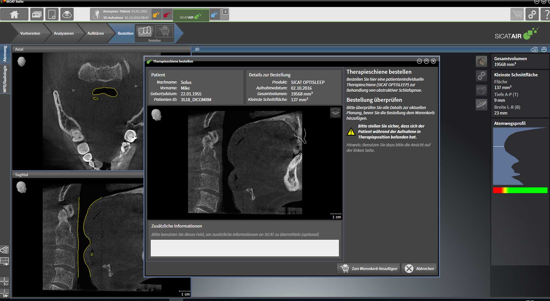Click the Nachname value Solus
This screenshot has height=301, width=550.
tap(186, 82)
